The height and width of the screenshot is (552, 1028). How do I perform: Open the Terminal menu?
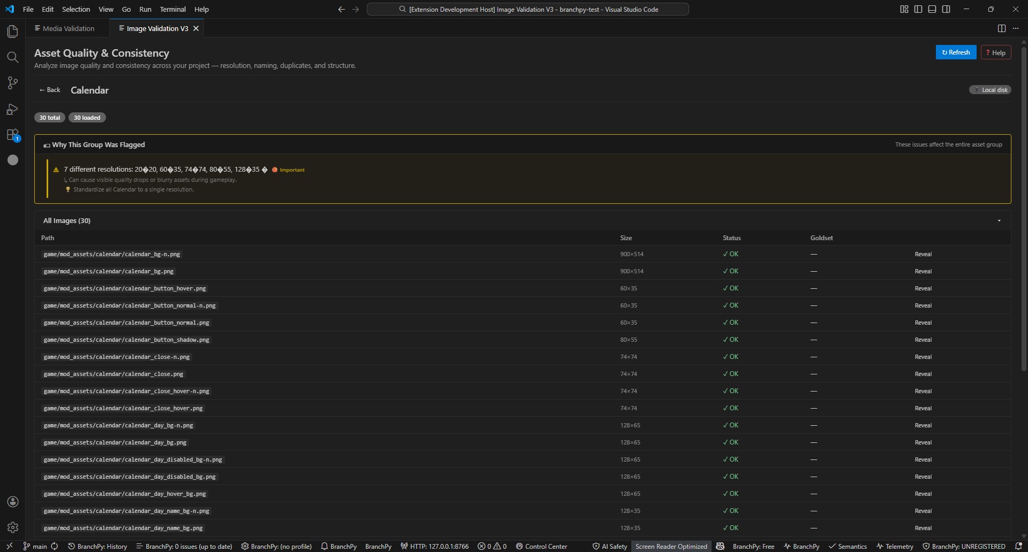pos(172,9)
